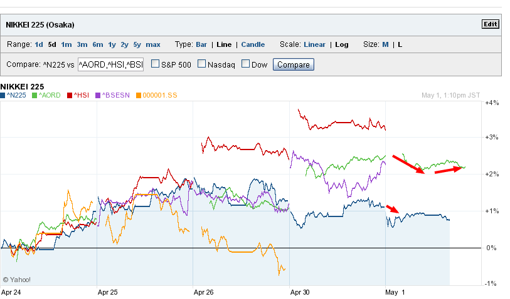Switch chart type to Candle
Viewport: 510px width, 299px height.
[x=253, y=44]
